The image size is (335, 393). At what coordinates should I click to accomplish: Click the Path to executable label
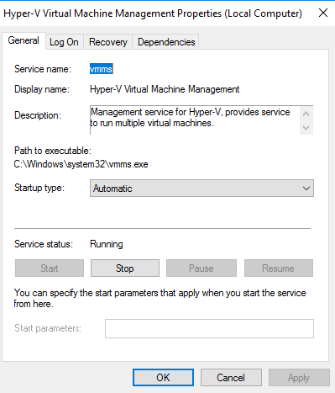[x=53, y=151]
